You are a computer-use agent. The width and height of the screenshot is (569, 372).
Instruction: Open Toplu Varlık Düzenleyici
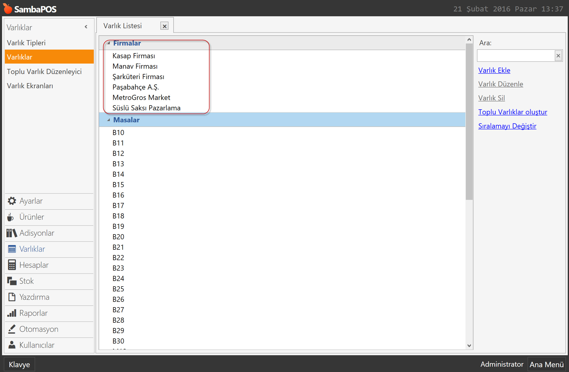[x=49, y=71]
